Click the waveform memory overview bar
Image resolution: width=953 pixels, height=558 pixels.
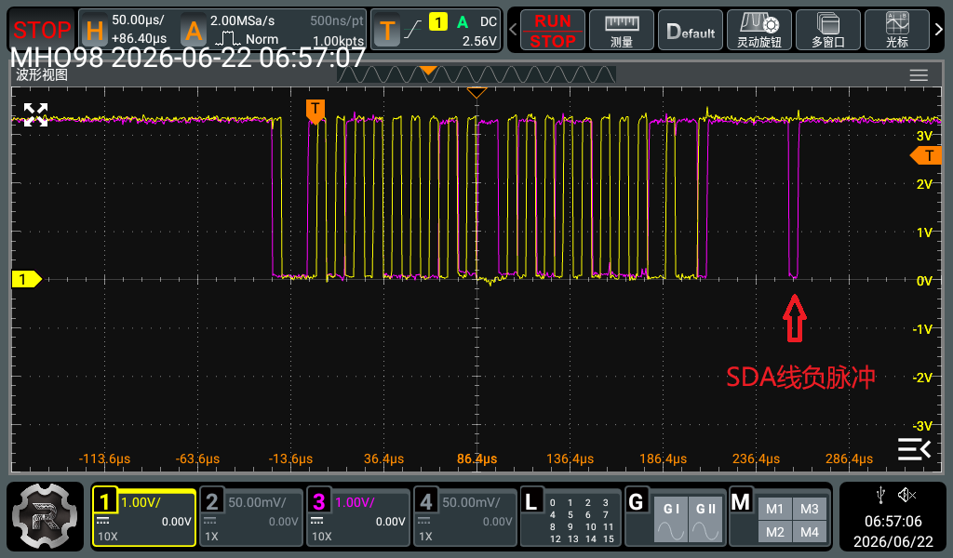click(476, 74)
